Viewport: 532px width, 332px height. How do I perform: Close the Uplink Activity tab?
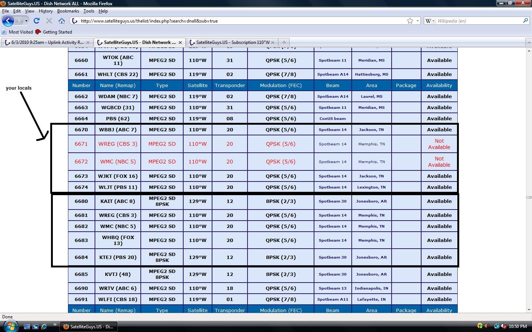point(88,42)
